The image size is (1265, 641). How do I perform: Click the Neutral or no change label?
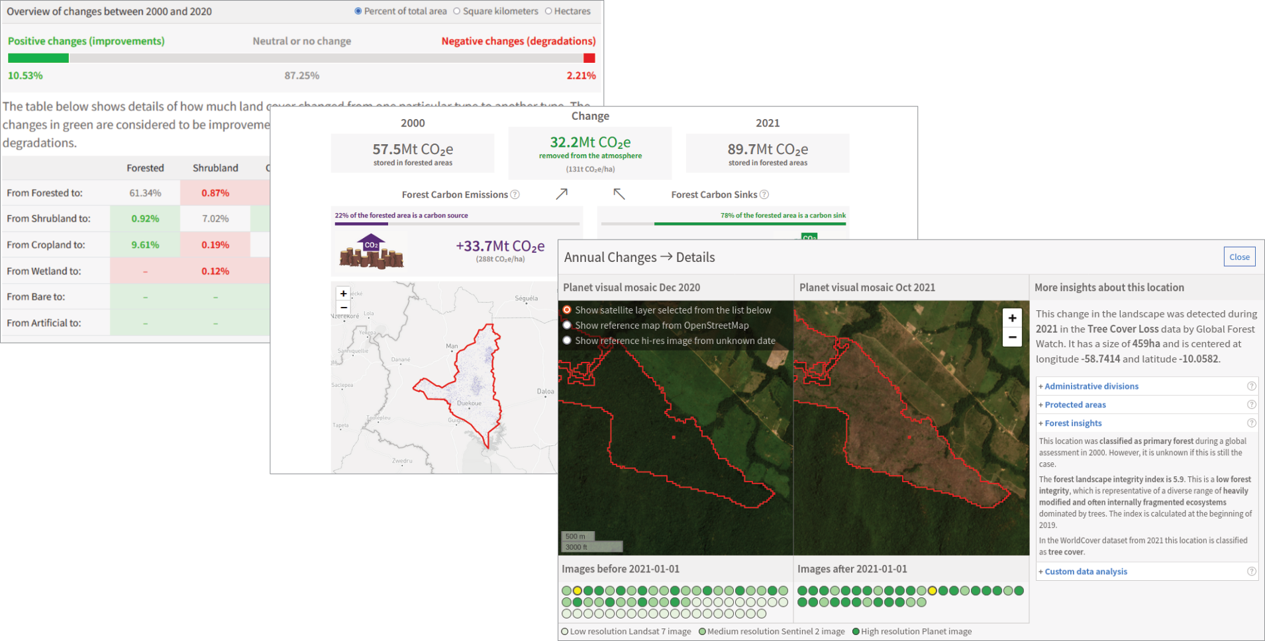tap(302, 41)
